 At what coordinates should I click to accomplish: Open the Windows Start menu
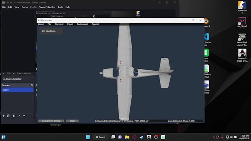pyautogui.click(x=88, y=137)
